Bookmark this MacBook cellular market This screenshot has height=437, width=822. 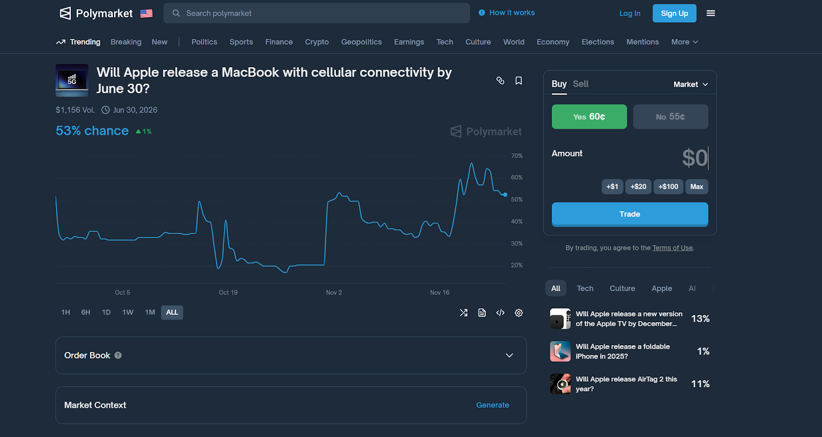coord(518,81)
